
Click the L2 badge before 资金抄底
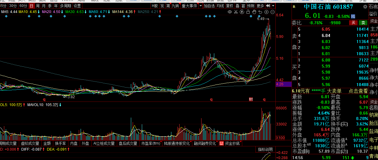pos(221,144)
